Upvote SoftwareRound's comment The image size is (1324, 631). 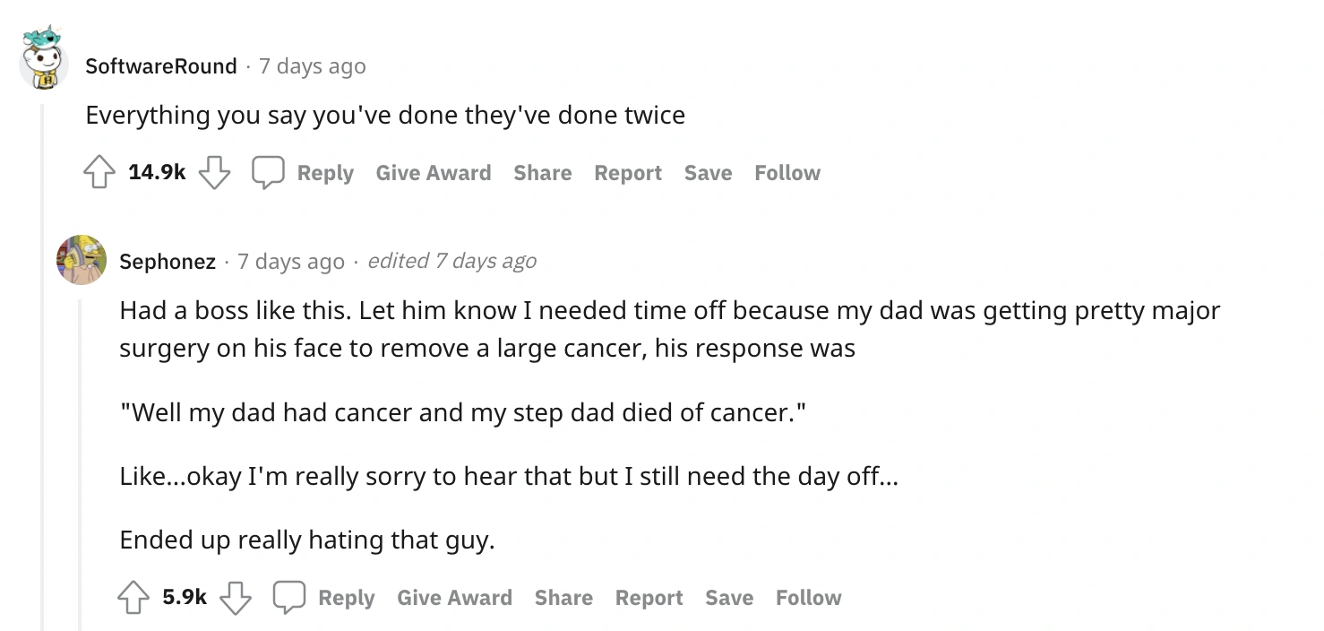pyautogui.click(x=99, y=173)
